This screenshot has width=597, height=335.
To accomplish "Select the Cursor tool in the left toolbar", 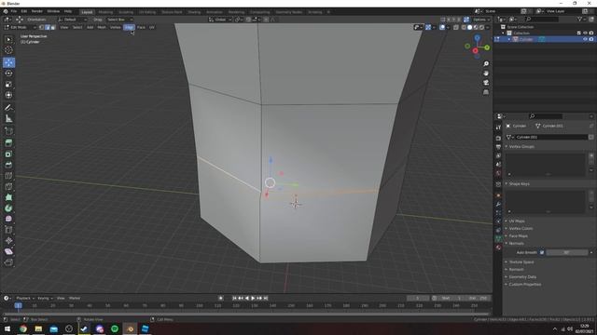I will click(x=8, y=50).
